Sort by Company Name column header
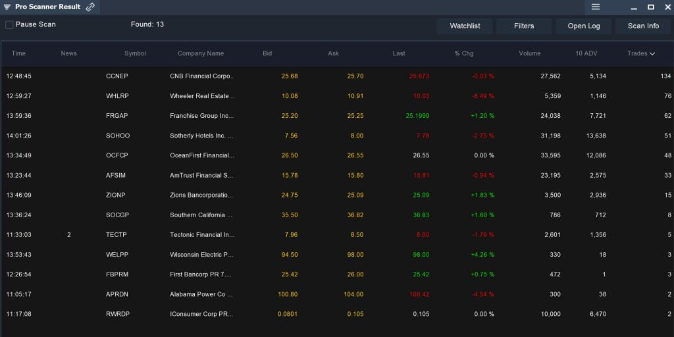The image size is (674, 337). point(201,54)
